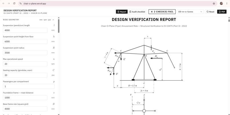The height and width of the screenshot is (115, 230).
Task: Edit Foundation frame to mast distance field
Action: [x=25, y=98]
